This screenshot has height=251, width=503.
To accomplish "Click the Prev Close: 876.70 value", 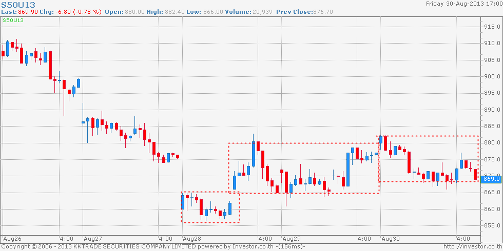I will pyautogui.click(x=304, y=12).
